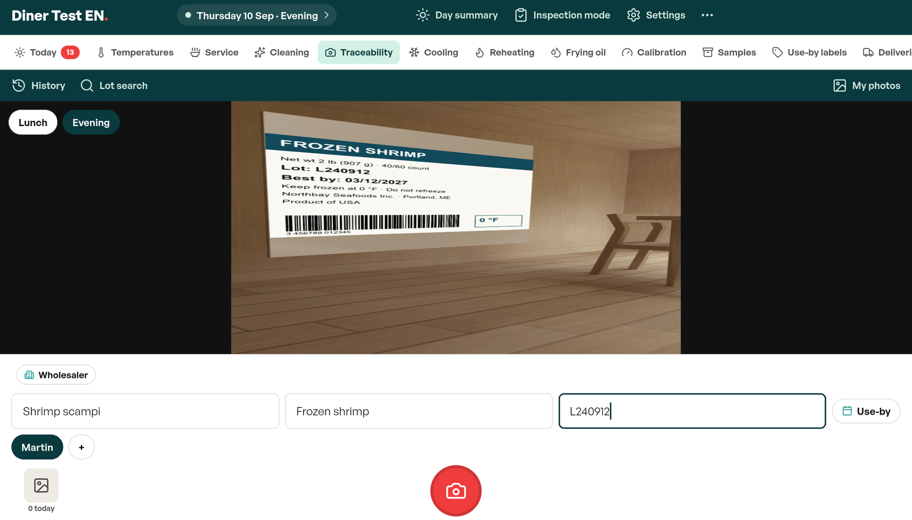Screen dimensions: 912x520
Task: Select the Evening service toggle
Action: click(91, 123)
